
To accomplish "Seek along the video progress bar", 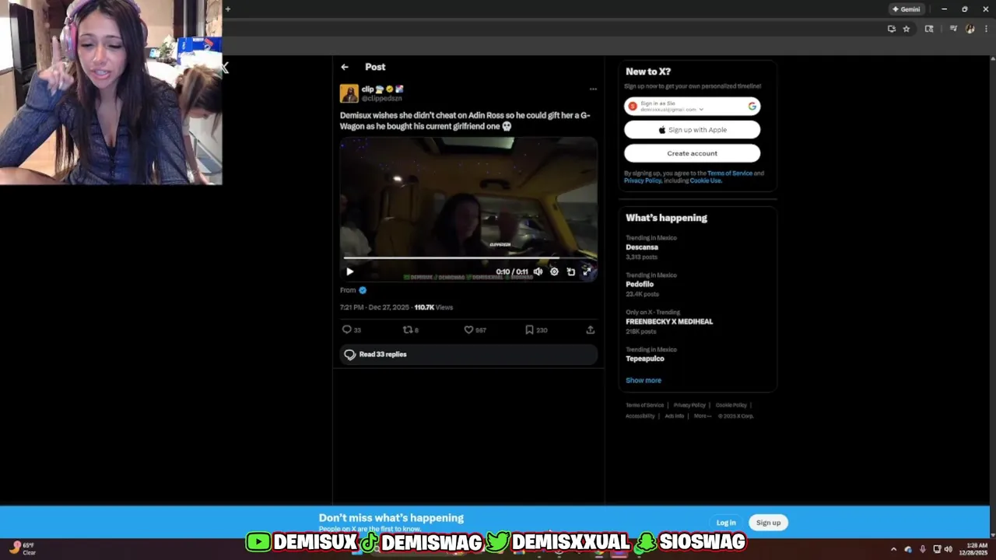I will (468, 257).
